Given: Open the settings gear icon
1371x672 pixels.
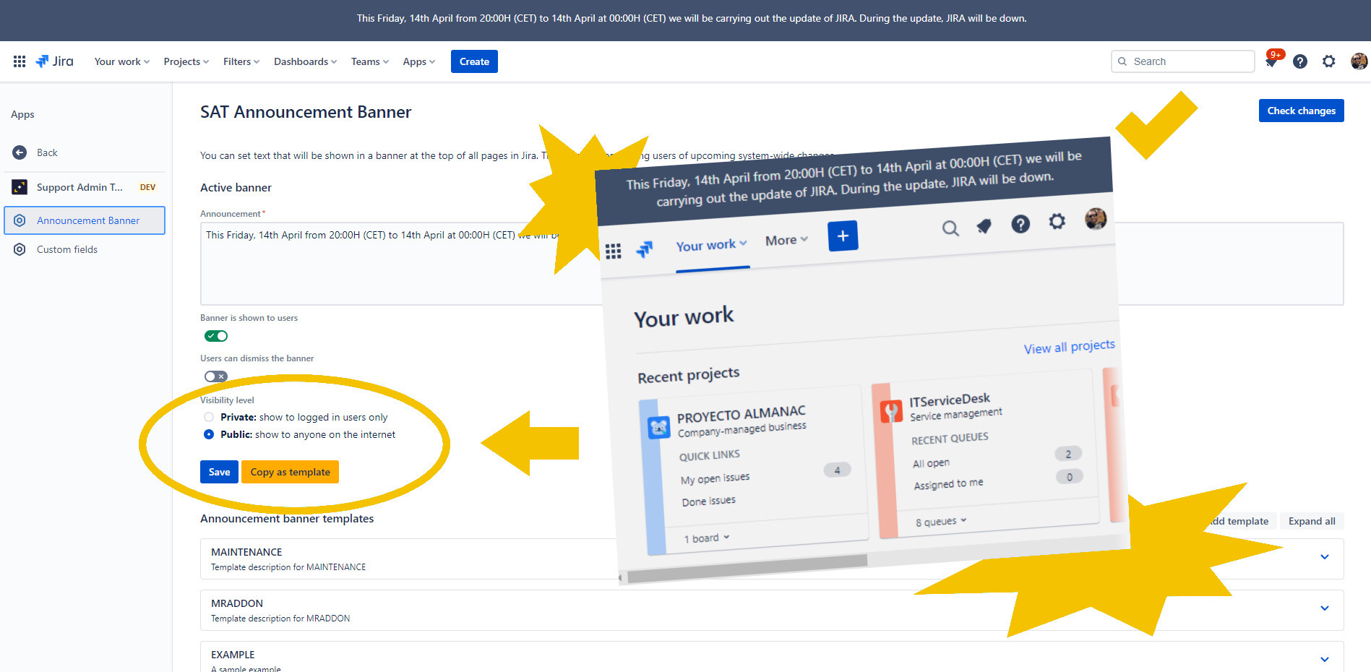Looking at the screenshot, I should point(1328,61).
